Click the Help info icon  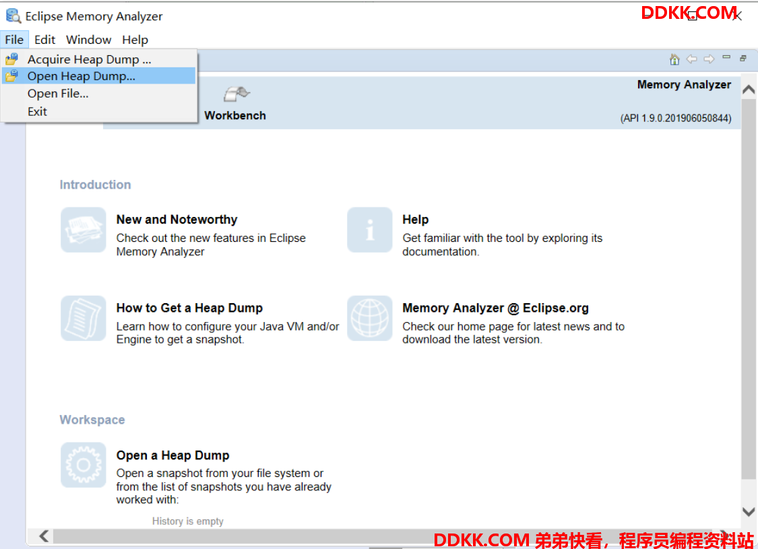coord(370,230)
